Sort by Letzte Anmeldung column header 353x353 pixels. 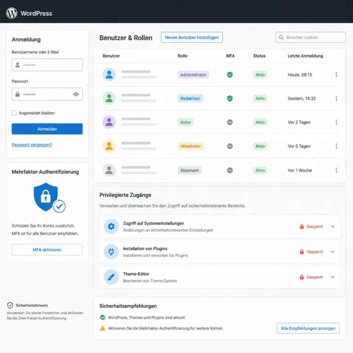point(305,56)
